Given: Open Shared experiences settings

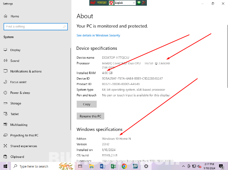Looking at the screenshot, I should [x=20, y=146].
